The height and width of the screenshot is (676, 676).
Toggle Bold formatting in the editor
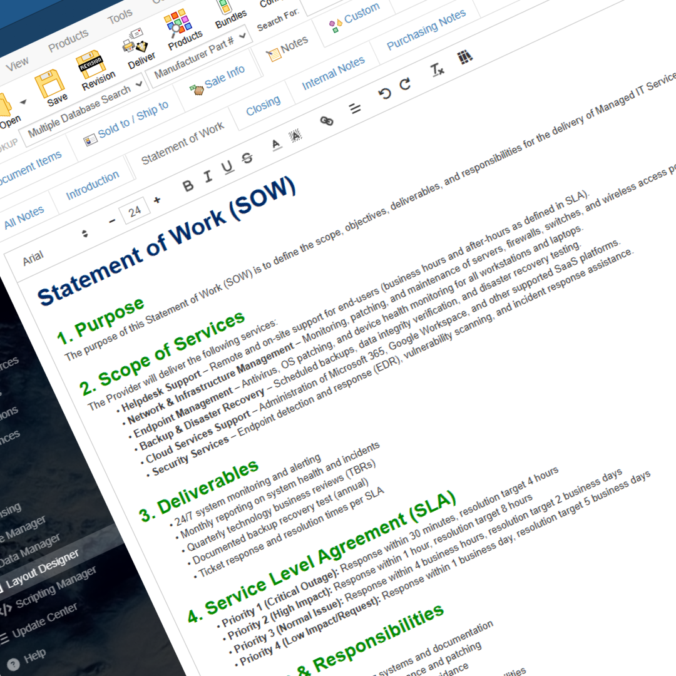pyautogui.click(x=188, y=186)
